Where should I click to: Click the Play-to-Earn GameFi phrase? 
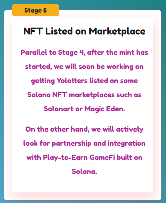pos(79,158)
